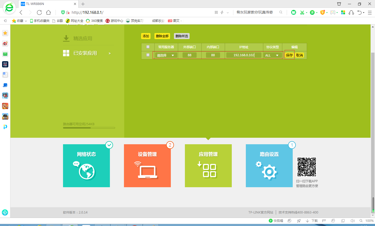This screenshot has height=226, width=375.
Task: Toggle the header select-all checkbox
Action: click(x=148, y=47)
